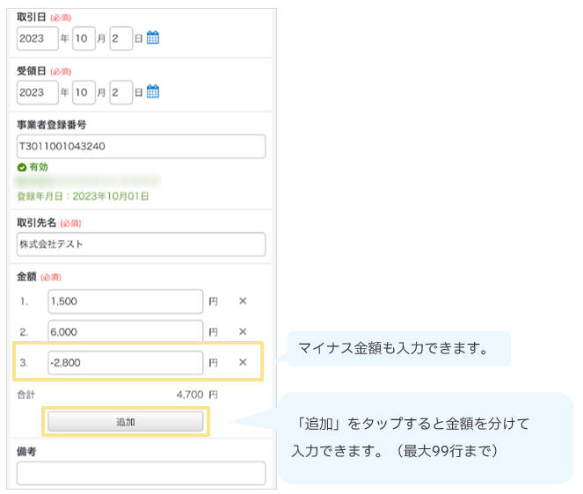The width and height of the screenshot is (583, 494).
Task: Focus the 備考 notes field
Action: pos(141,474)
